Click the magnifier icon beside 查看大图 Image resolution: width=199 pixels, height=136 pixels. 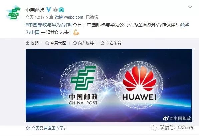coord(47,43)
